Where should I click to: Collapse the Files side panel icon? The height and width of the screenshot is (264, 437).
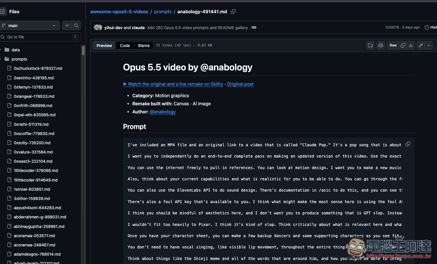click(2, 12)
